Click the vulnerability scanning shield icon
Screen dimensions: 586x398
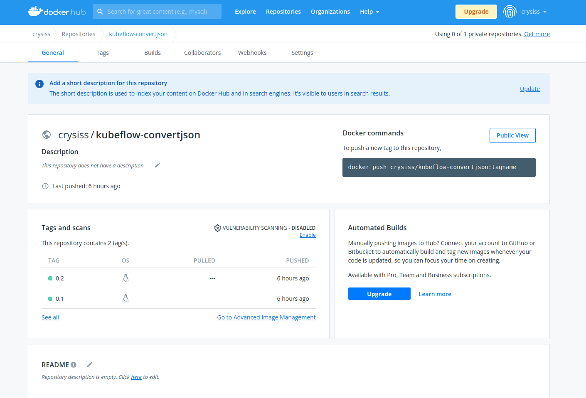click(217, 228)
